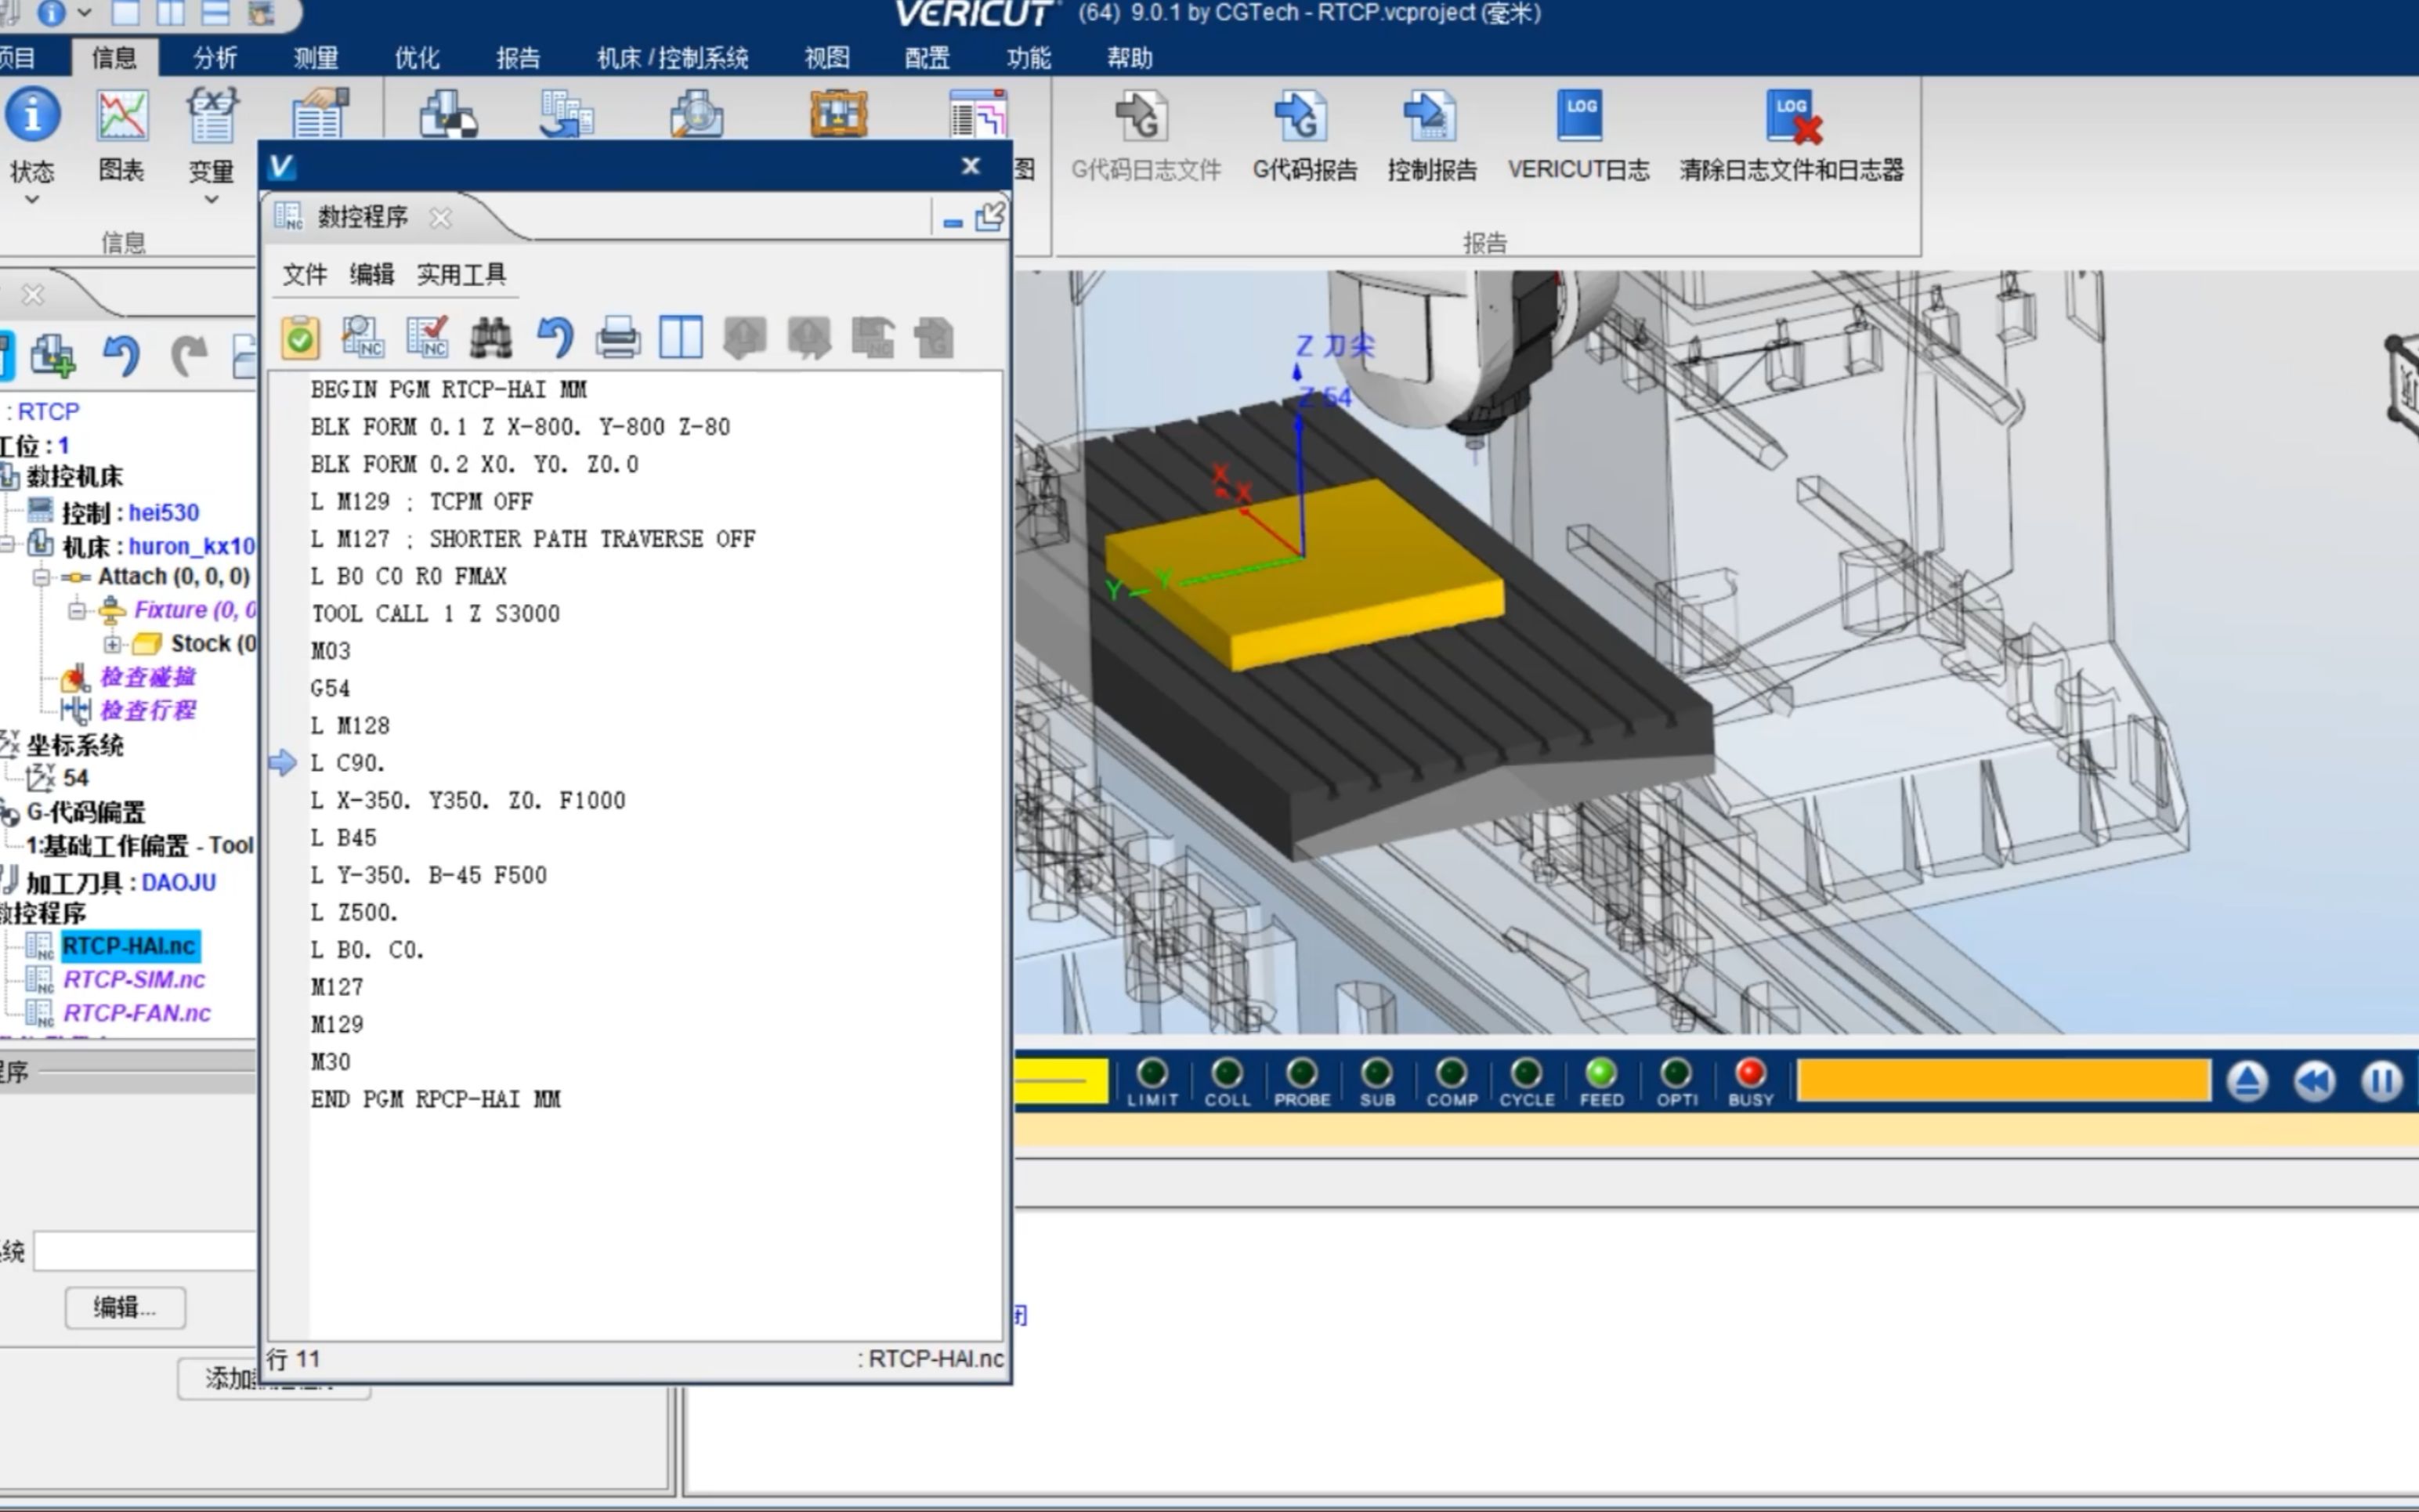The height and width of the screenshot is (1512, 2419).
Task: Switch to the 视图 ribbon tab
Action: pos(826,58)
